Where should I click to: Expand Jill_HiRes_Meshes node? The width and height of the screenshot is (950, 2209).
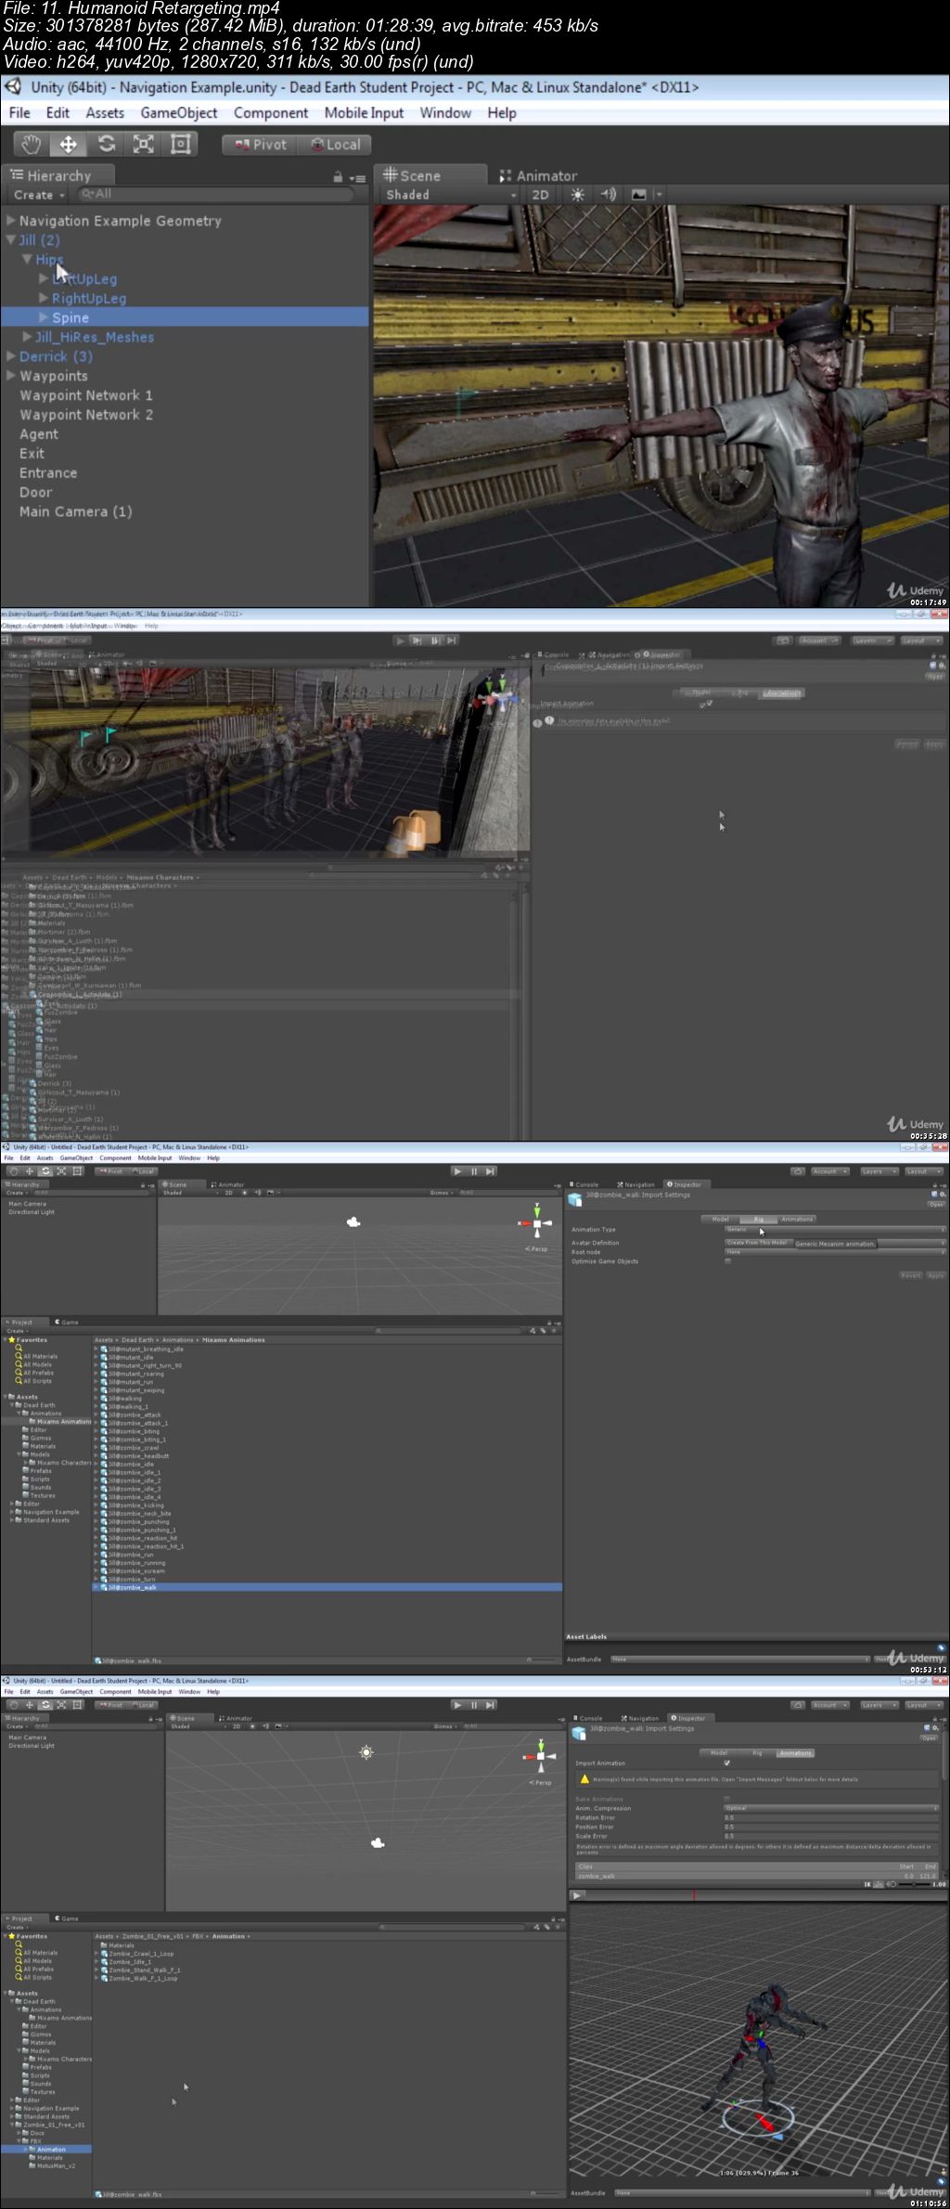(27, 338)
